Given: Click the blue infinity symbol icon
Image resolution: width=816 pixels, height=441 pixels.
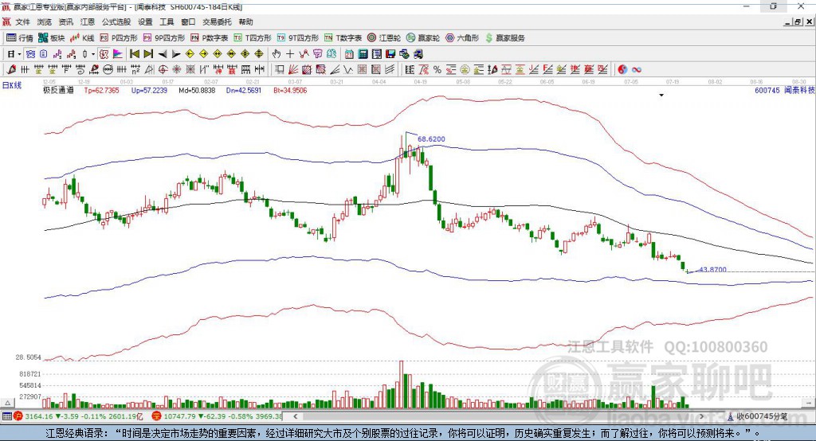Looking at the screenshot, I should click(x=636, y=70).
